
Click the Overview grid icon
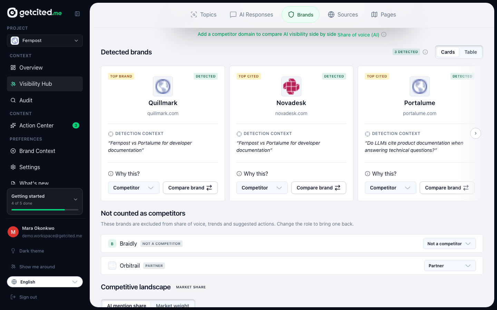(13, 68)
